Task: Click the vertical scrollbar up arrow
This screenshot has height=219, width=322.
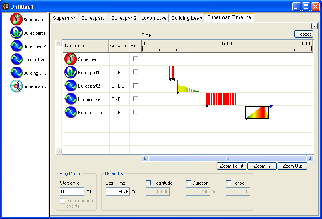Action: click(x=58, y=43)
